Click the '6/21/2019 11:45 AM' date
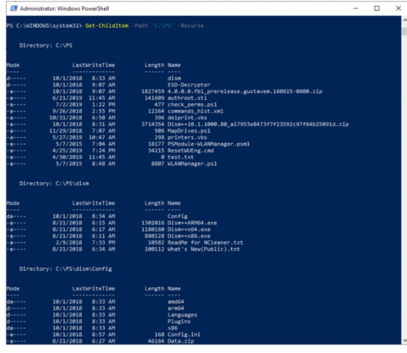407x353 pixels. pyautogui.click(x=84, y=98)
